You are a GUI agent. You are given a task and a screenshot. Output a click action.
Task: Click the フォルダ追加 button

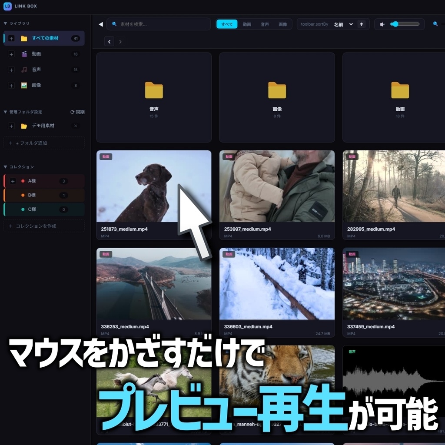pyautogui.click(x=44, y=143)
